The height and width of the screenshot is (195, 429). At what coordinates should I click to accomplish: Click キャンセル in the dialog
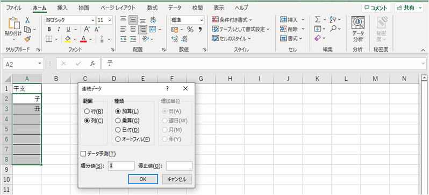coord(177,179)
